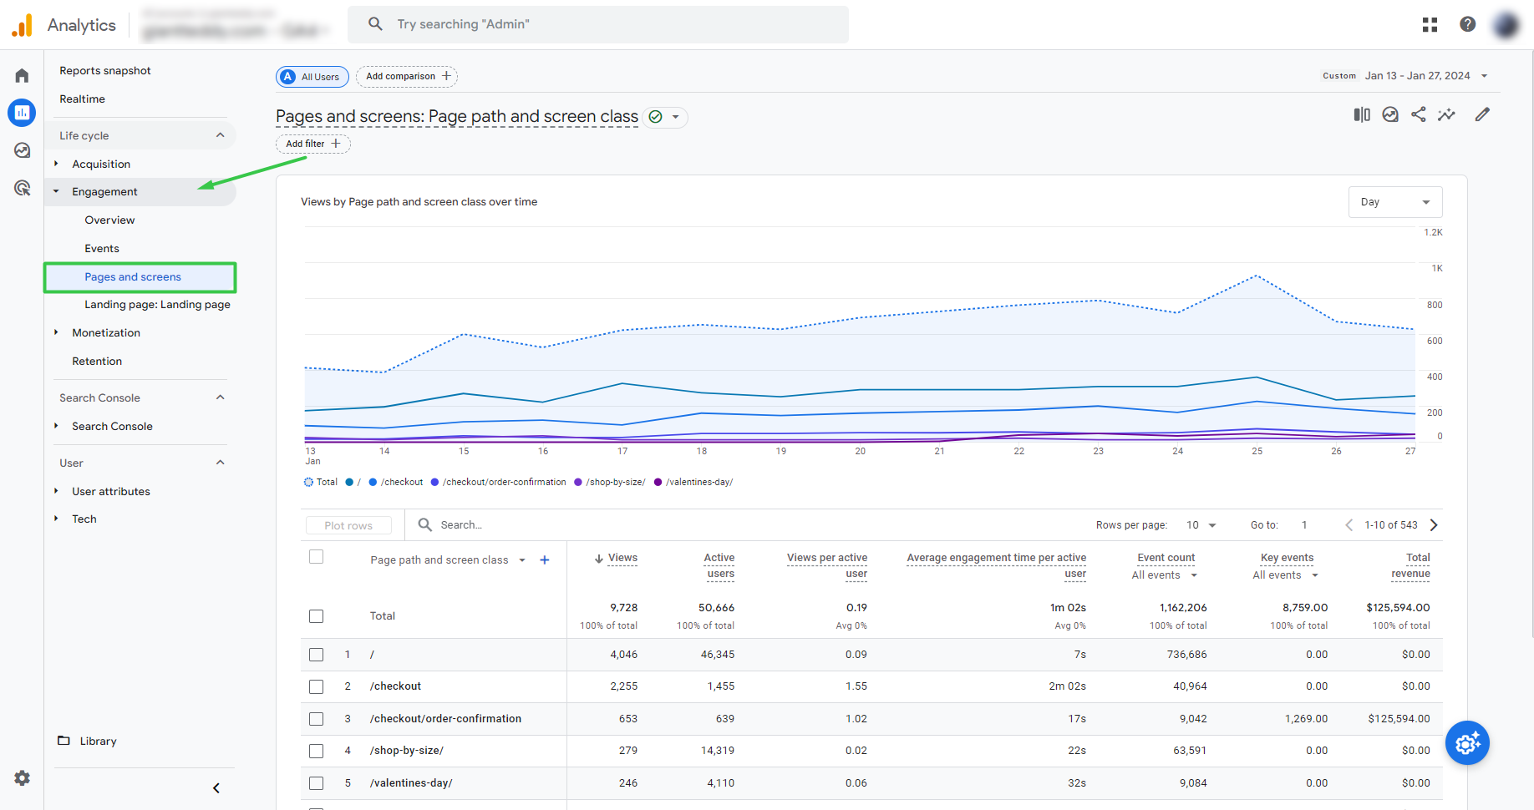Image resolution: width=1534 pixels, height=810 pixels.
Task: Open Retention report
Action: 97,362
